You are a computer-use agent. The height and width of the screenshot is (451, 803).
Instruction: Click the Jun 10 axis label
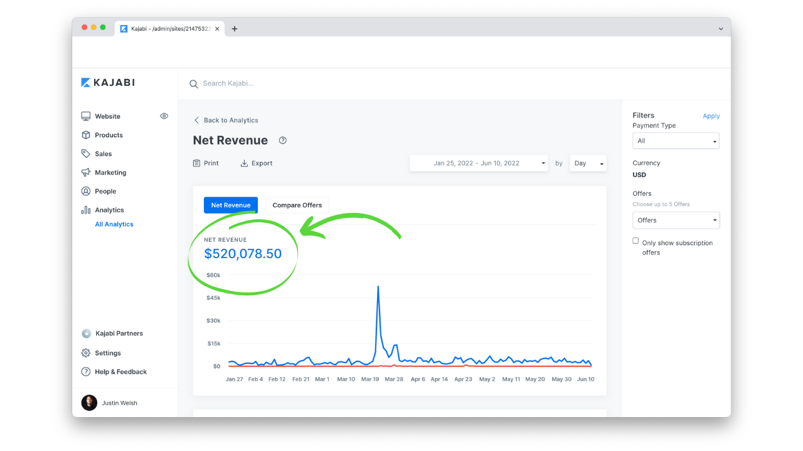coord(585,379)
